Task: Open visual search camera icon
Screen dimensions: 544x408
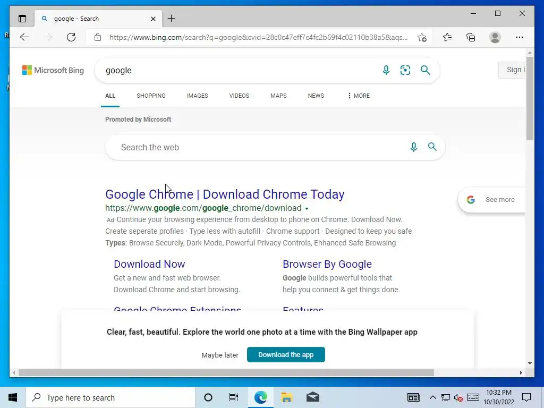Action: pos(405,70)
